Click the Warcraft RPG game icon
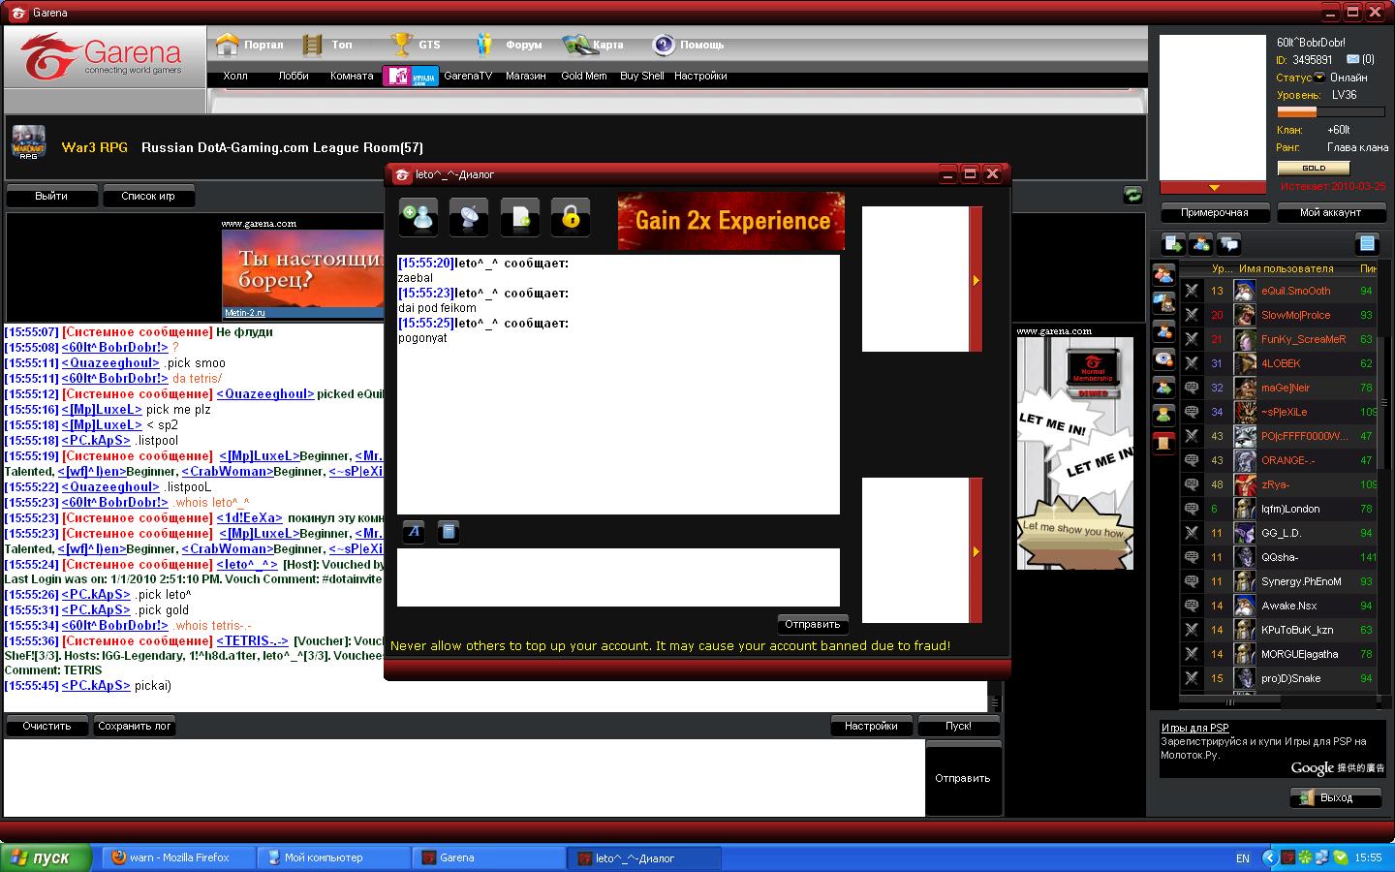The width and height of the screenshot is (1395, 872). tap(29, 142)
